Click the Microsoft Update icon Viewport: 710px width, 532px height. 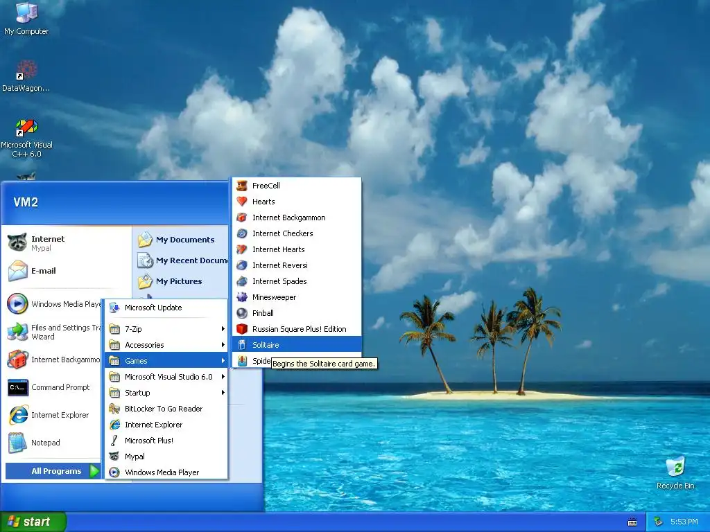point(114,308)
